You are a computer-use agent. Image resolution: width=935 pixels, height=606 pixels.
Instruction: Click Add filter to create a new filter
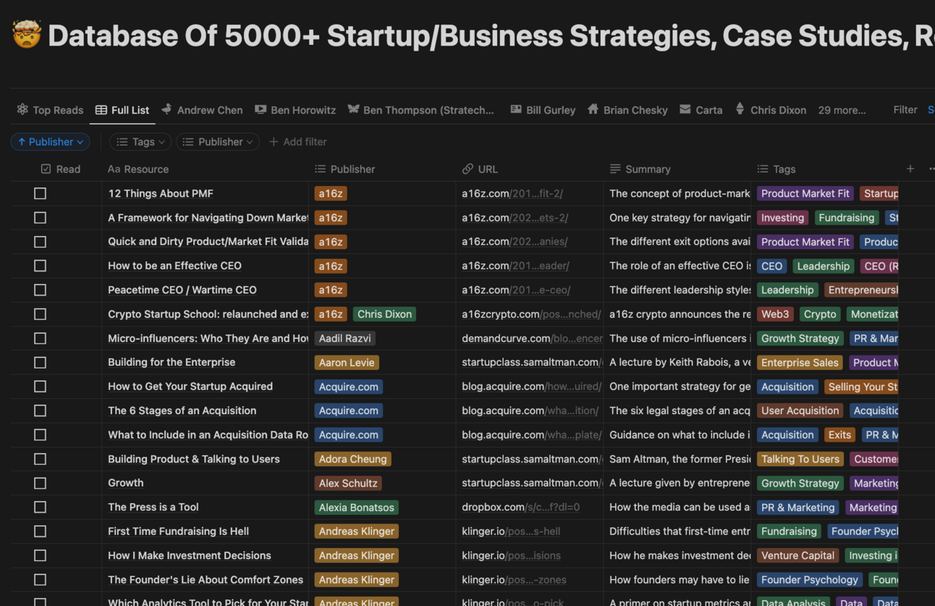[297, 142]
